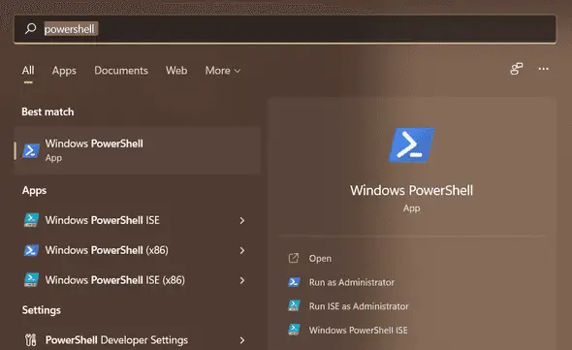Click the Windows PowerShell ISE (x86) icon

click(31, 280)
